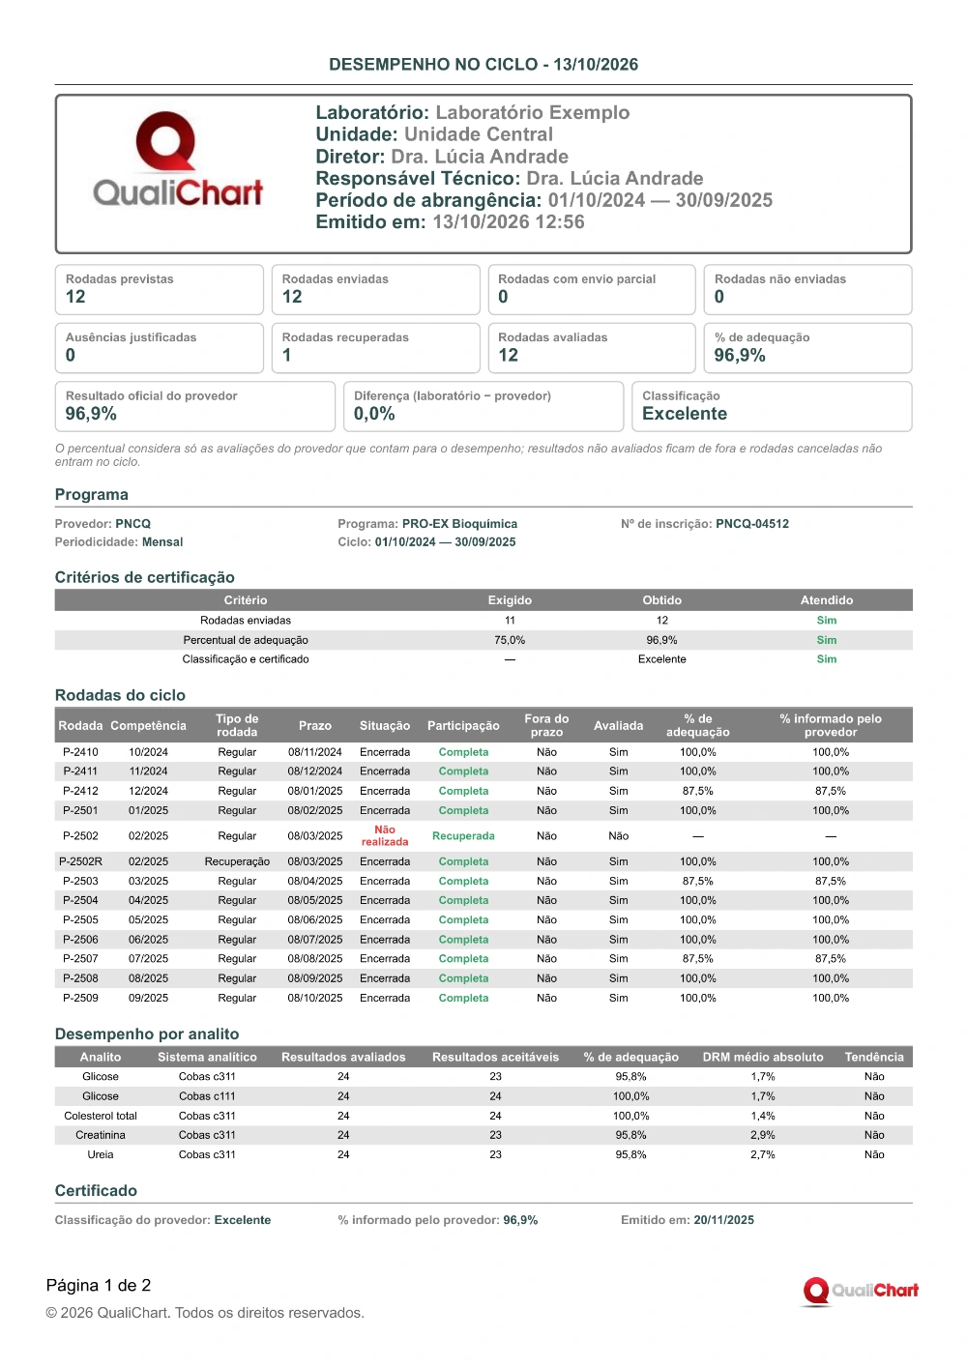967x1368 pixels.
Task: Click the "Programa" section heading
Action: (92, 495)
